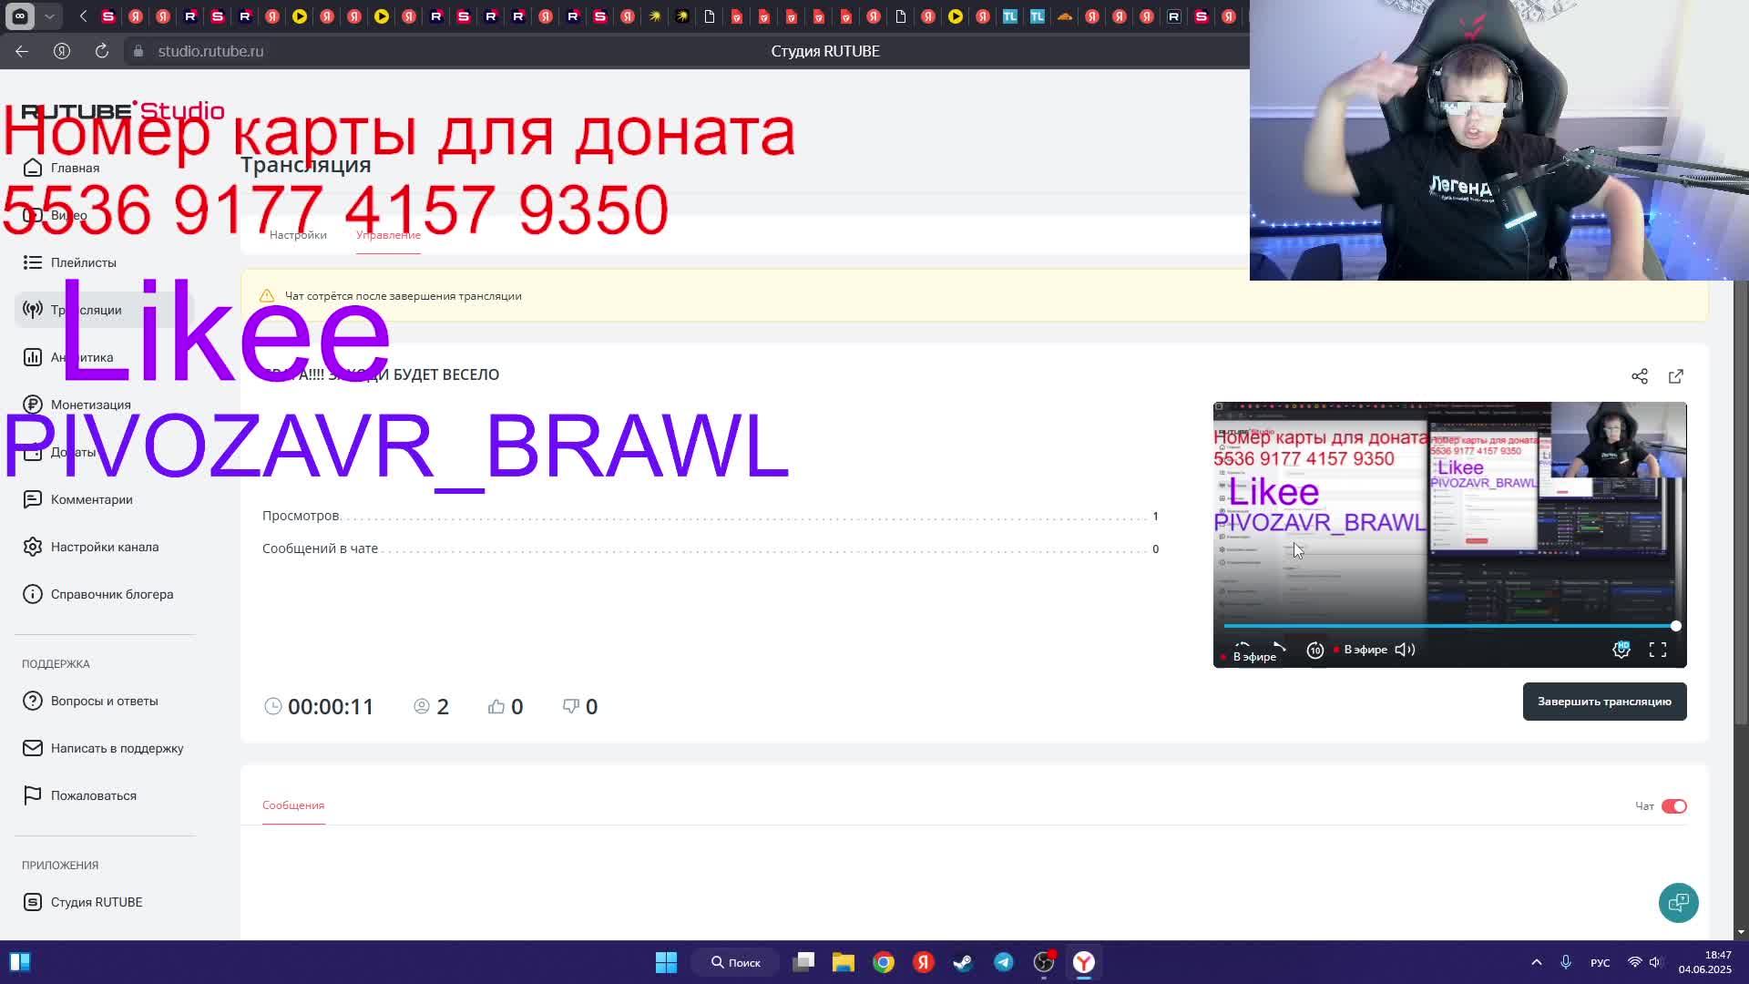This screenshot has width=1749, height=984.
Task: Click Написать в поддержку
Action: tap(103, 748)
